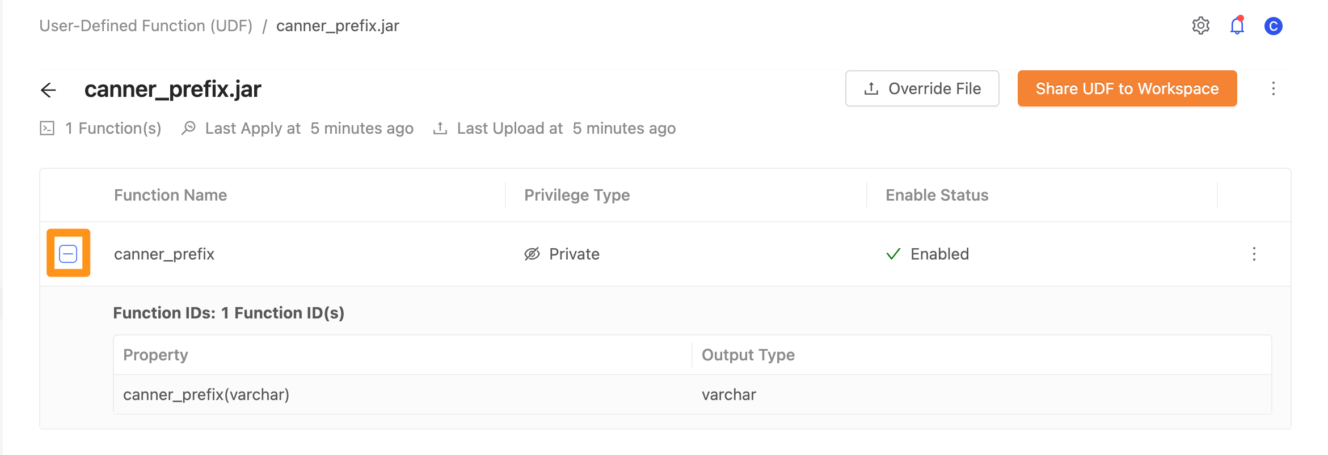Click the canner_prefix.jar breadcrumb item
The width and height of the screenshot is (1328, 455).
click(x=338, y=26)
